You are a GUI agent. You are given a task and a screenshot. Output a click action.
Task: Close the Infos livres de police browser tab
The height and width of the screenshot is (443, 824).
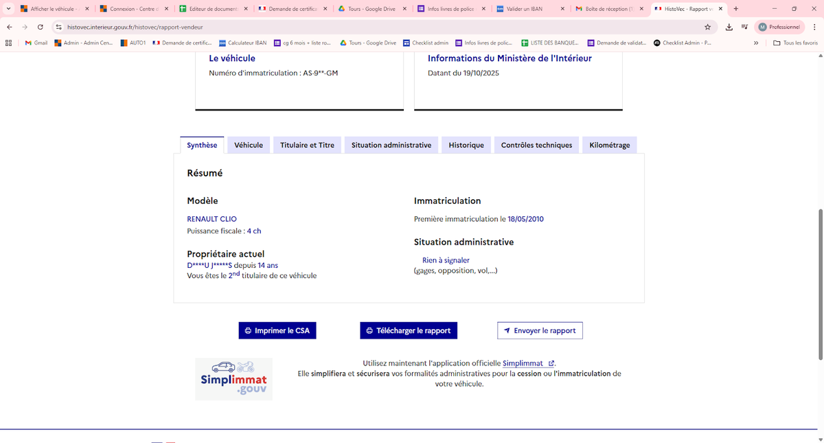pyautogui.click(x=483, y=8)
